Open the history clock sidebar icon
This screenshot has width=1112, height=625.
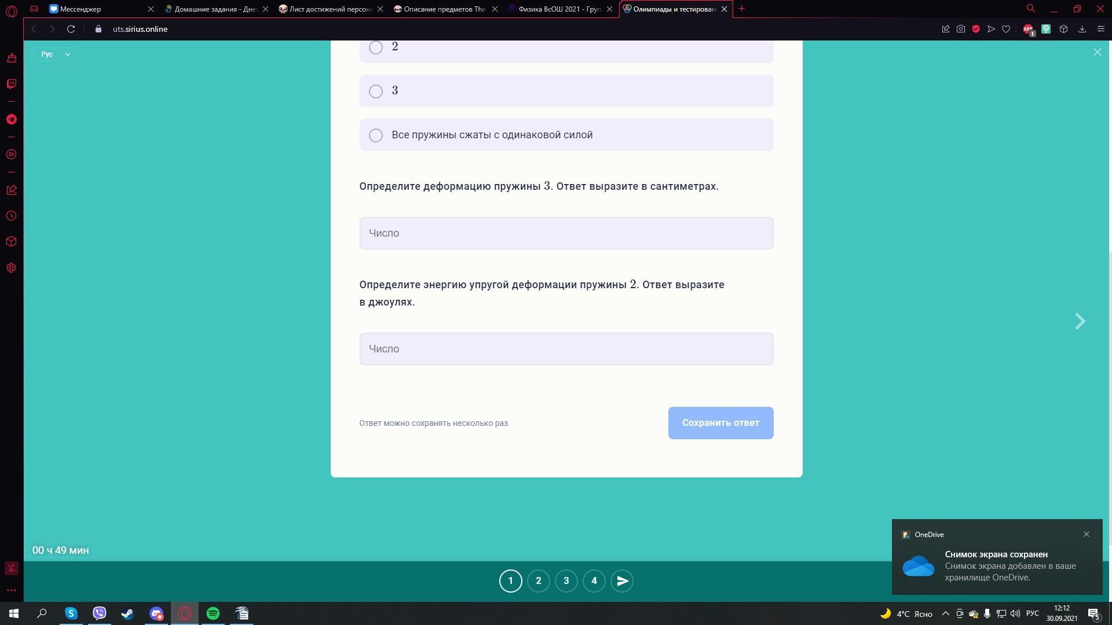pyautogui.click(x=11, y=216)
